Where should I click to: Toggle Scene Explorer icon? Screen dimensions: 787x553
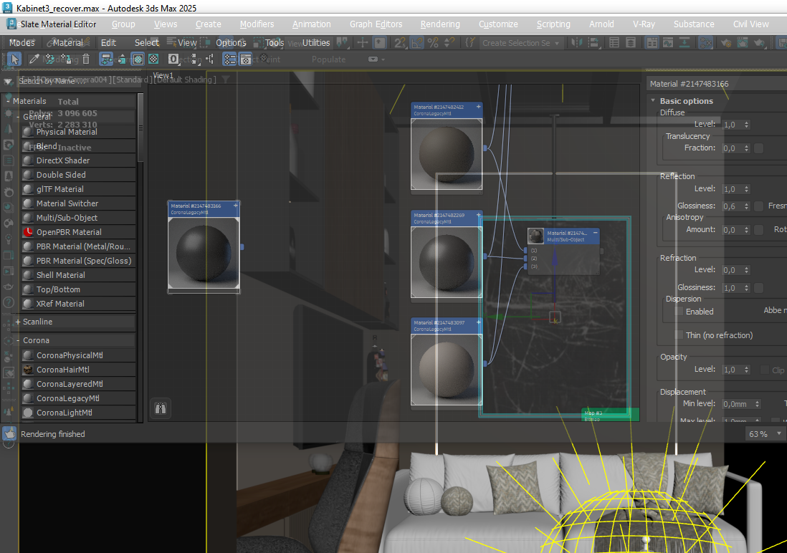click(614, 43)
